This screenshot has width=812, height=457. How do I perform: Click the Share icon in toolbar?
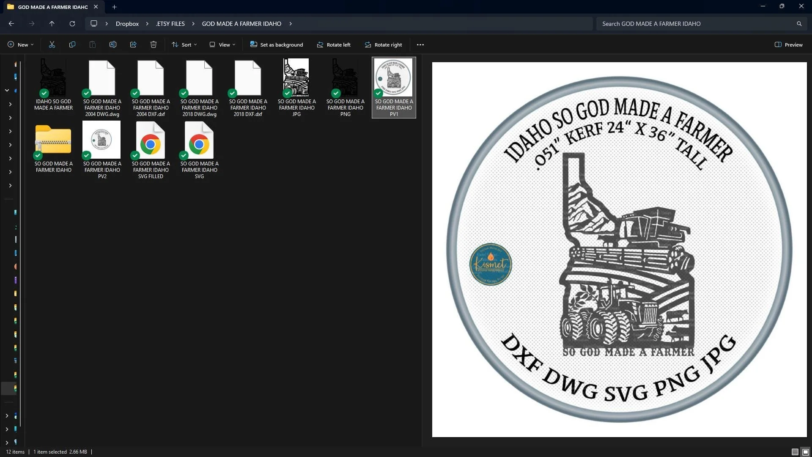133,44
